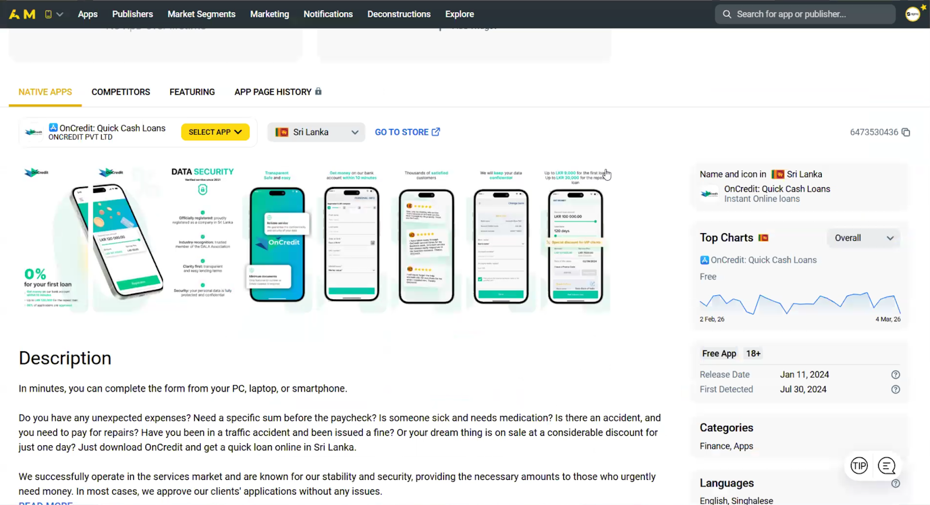Open the Sri Lanka country dropdown

[x=316, y=132]
